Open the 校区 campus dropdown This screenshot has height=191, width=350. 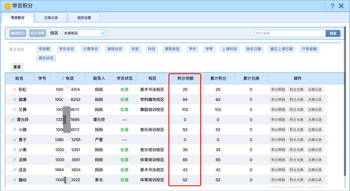pyautogui.click(x=84, y=33)
